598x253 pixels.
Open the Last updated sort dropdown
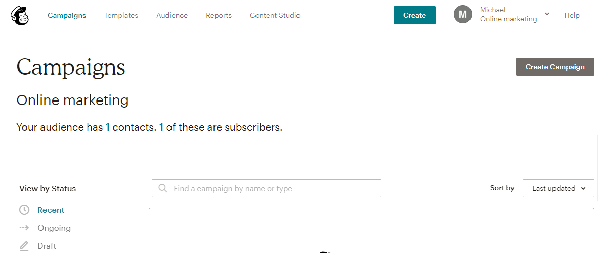point(558,188)
